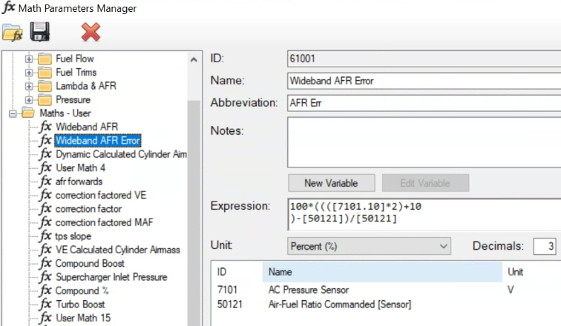Select Pressure folder label
The width and height of the screenshot is (561, 326).
coord(73,99)
